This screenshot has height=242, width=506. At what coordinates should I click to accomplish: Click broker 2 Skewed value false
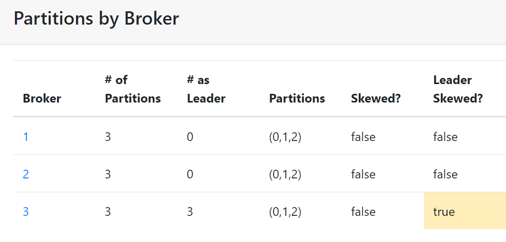click(x=363, y=174)
